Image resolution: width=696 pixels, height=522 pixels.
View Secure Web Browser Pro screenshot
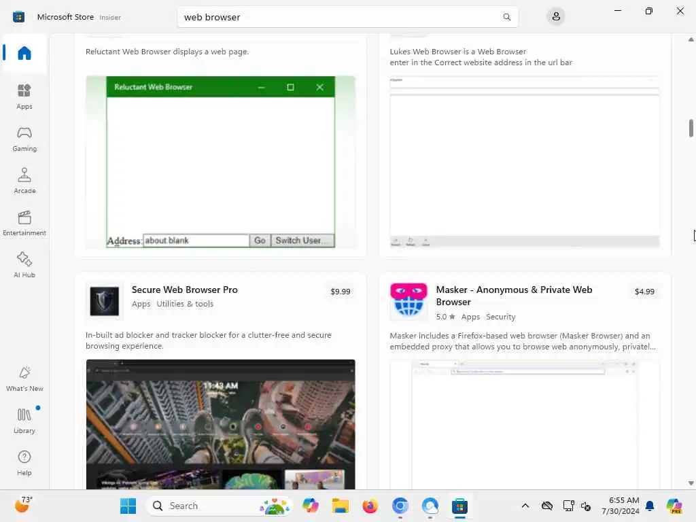click(221, 424)
